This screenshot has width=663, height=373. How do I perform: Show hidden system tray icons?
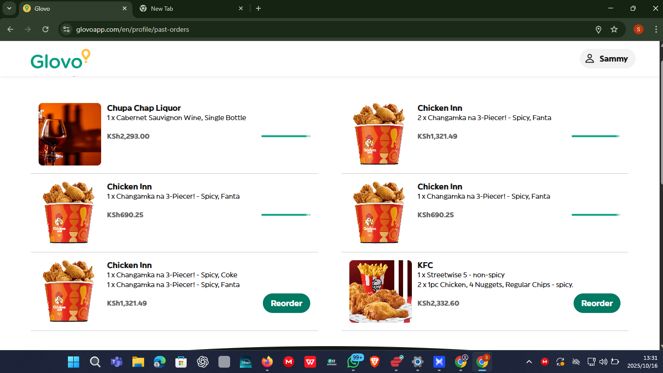pos(529,362)
